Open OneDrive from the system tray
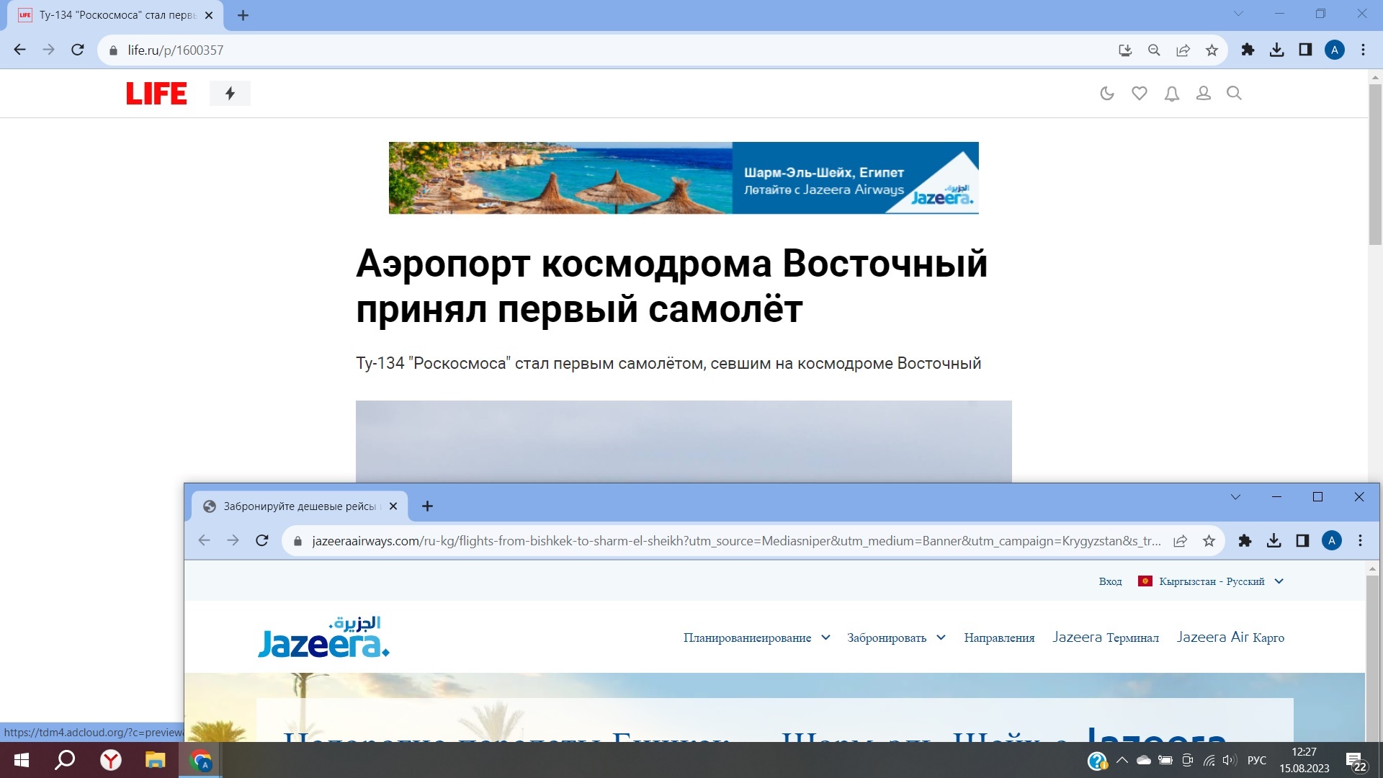The image size is (1383, 778). pos(1144,759)
